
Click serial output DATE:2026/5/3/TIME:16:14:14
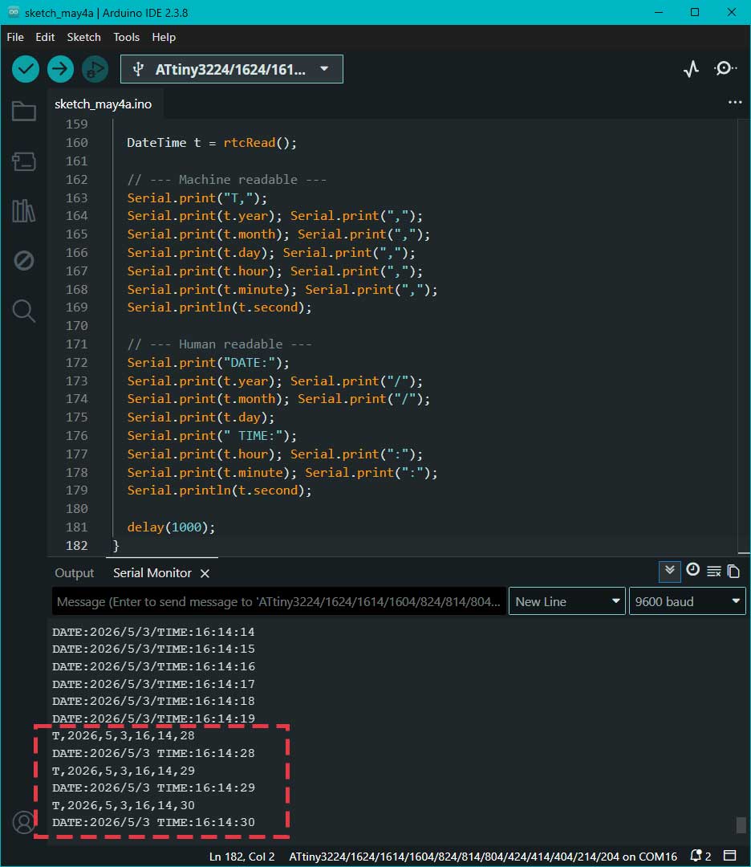pyautogui.click(x=153, y=632)
